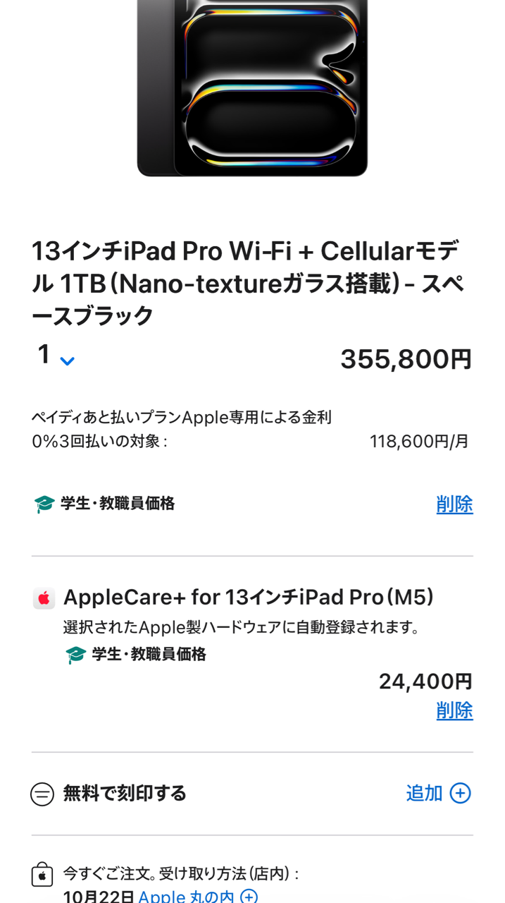The height and width of the screenshot is (903, 505).
Task: Click the 355,800円 price text
Action: (406, 359)
